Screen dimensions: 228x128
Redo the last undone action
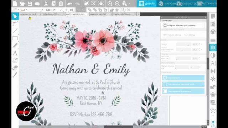77,4
